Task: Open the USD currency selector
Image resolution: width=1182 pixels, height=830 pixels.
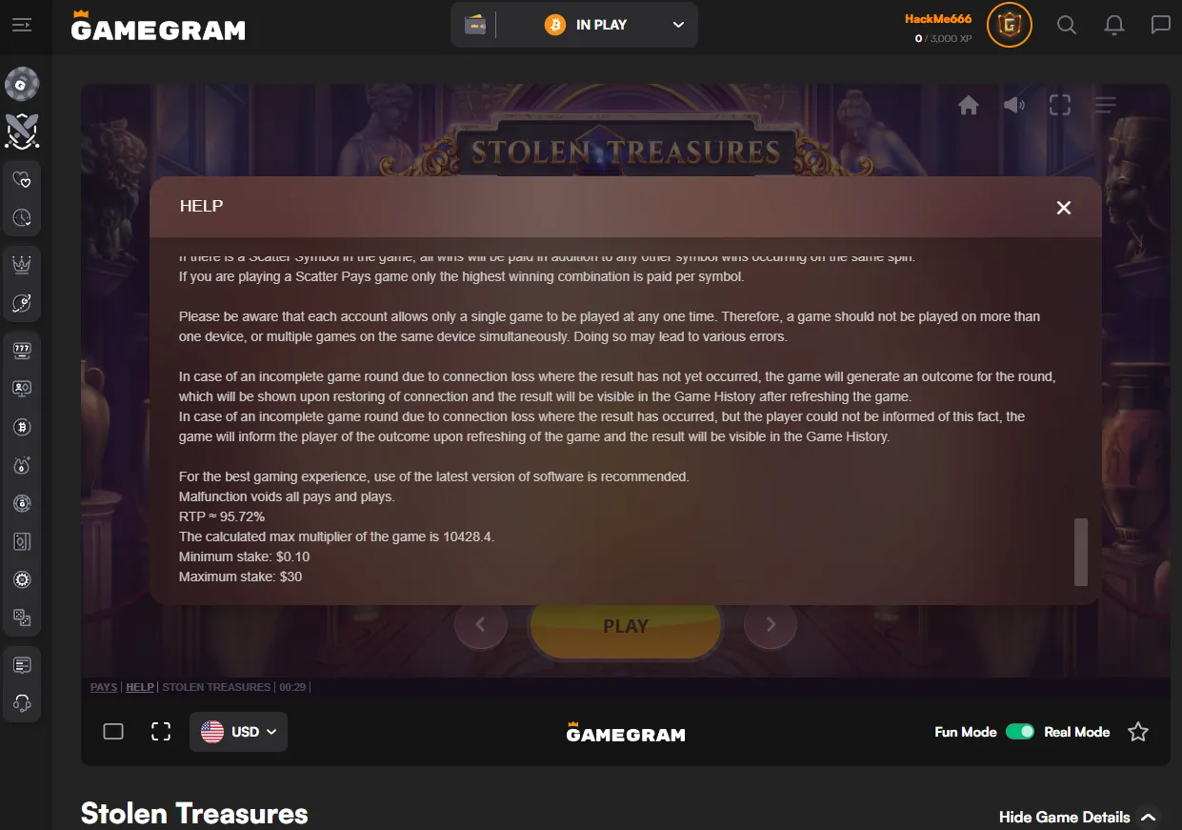Action: [x=238, y=732]
